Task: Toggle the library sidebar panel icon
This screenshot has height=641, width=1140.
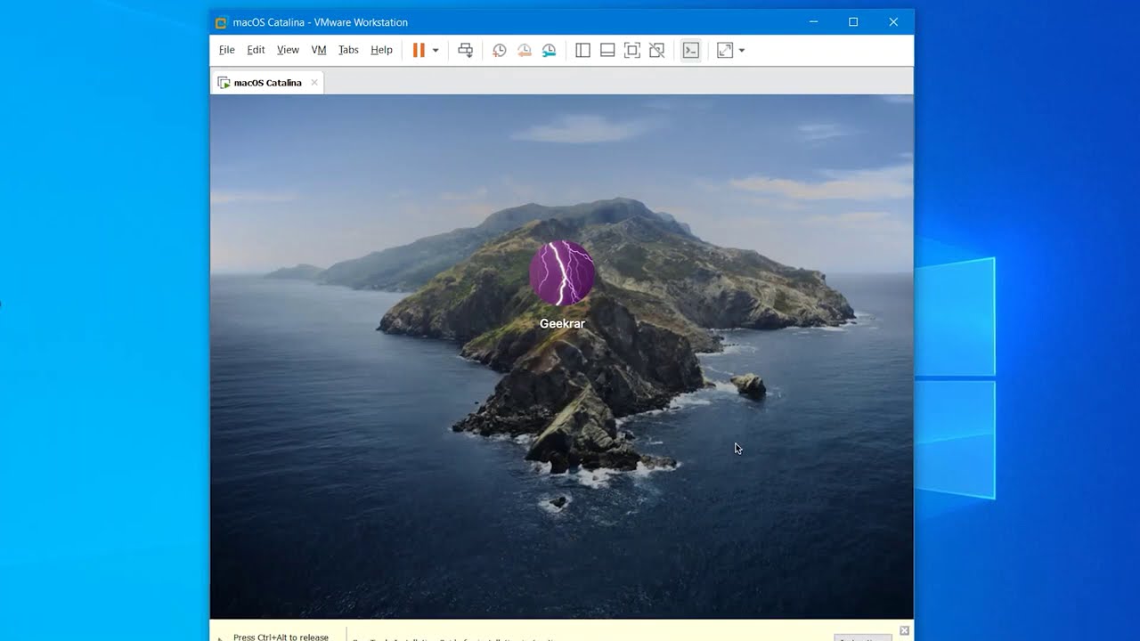Action: point(582,51)
